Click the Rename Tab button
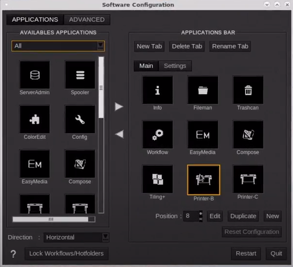 (230, 47)
